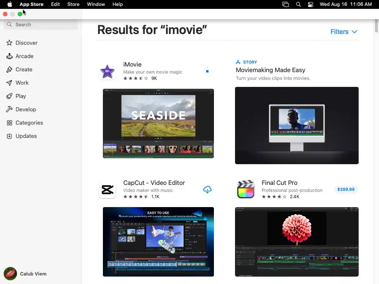This screenshot has width=379, height=284.
Task: Go to Create section label
Action: coord(24,70)
